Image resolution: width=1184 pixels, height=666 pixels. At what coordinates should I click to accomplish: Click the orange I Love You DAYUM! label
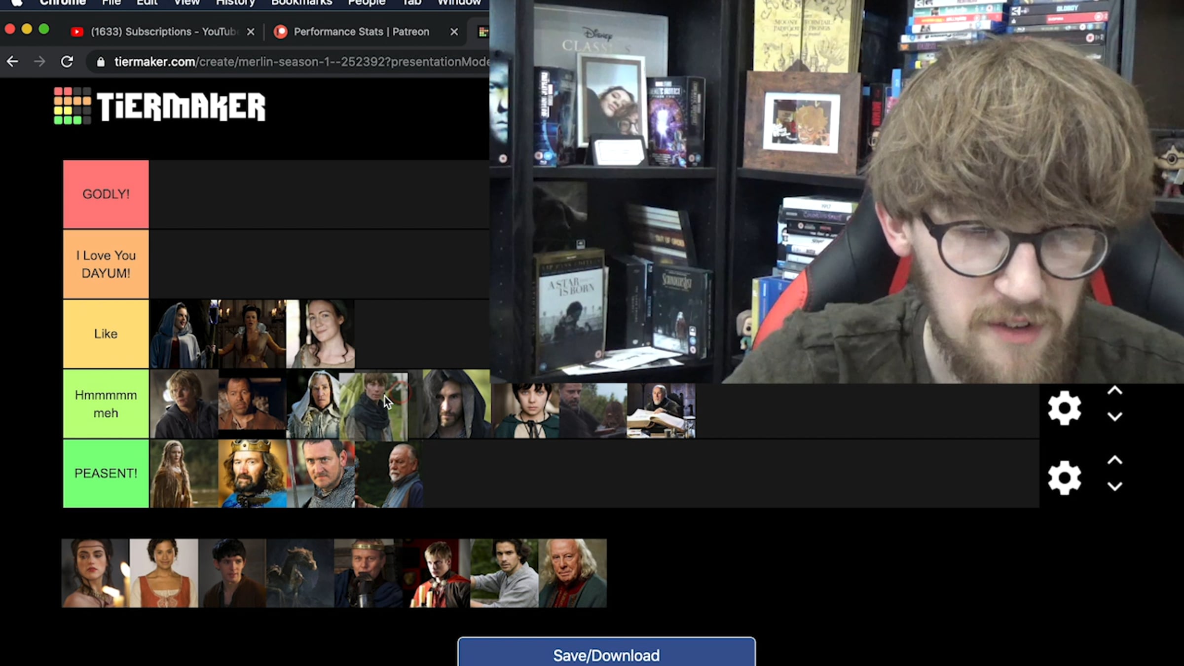[106, 264]
